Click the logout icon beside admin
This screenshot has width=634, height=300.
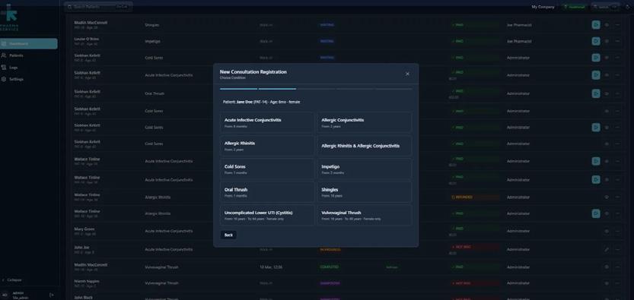tap(51, 295)
